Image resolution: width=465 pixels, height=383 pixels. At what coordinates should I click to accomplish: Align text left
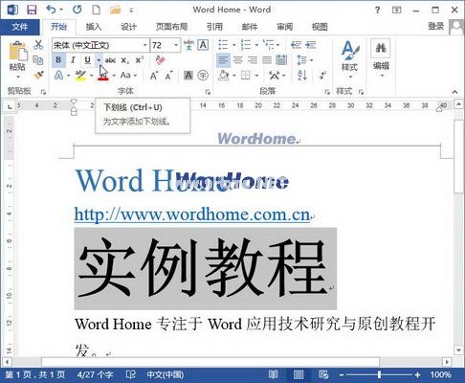pyautogui.click(x=223, y=59)
